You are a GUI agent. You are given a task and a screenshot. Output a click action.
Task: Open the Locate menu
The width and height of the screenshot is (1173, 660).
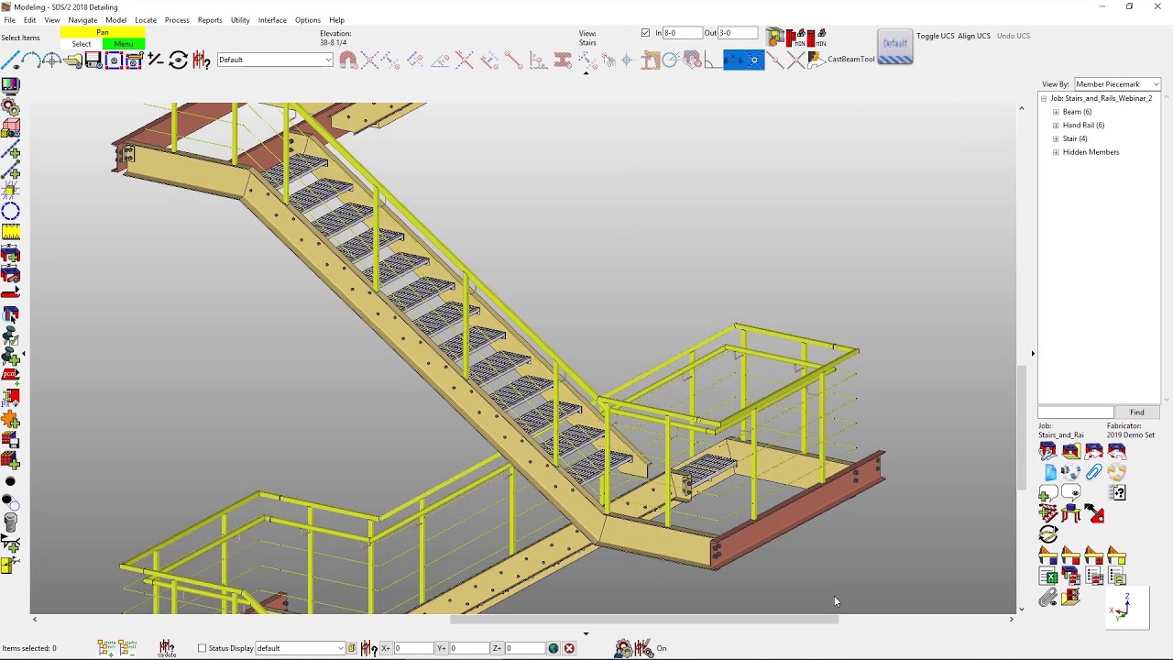(x=146, y=20)
